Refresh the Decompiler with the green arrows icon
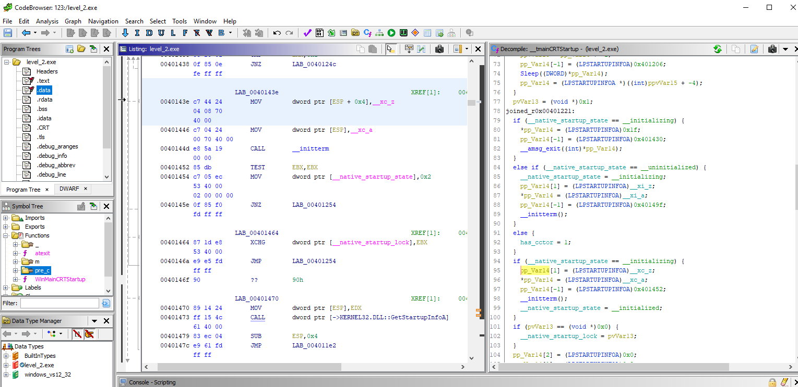798x387 pixels. [x=718, y=49]
